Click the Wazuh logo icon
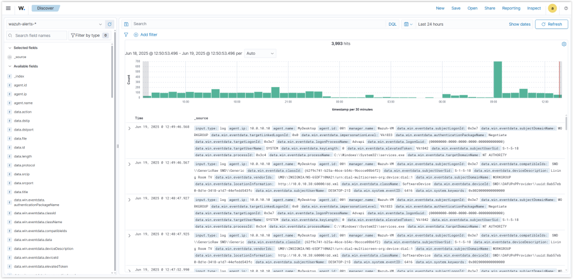Image resolution: width=573 pixels, height=279 pixels. point(22,8)
